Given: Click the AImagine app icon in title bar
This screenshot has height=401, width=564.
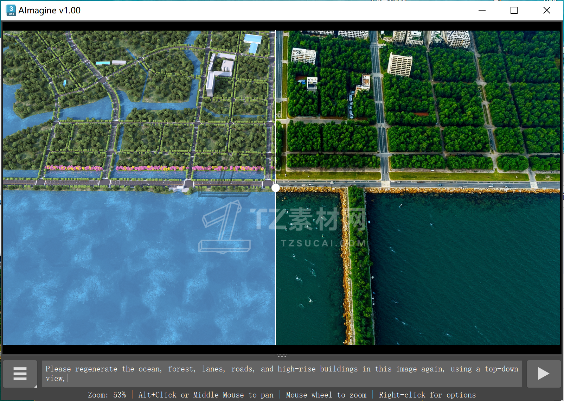Looking at the screenshot, I should [x=11, y=10].
